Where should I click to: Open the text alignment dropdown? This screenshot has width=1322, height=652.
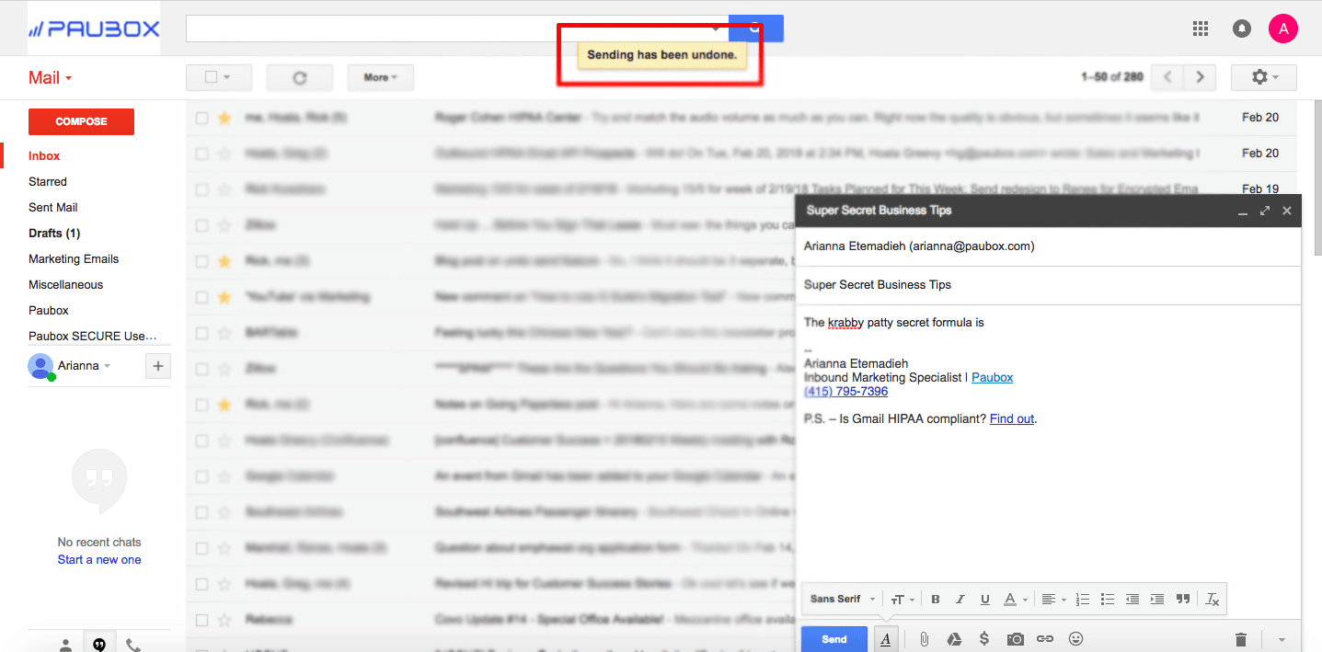pos(1052,599)
